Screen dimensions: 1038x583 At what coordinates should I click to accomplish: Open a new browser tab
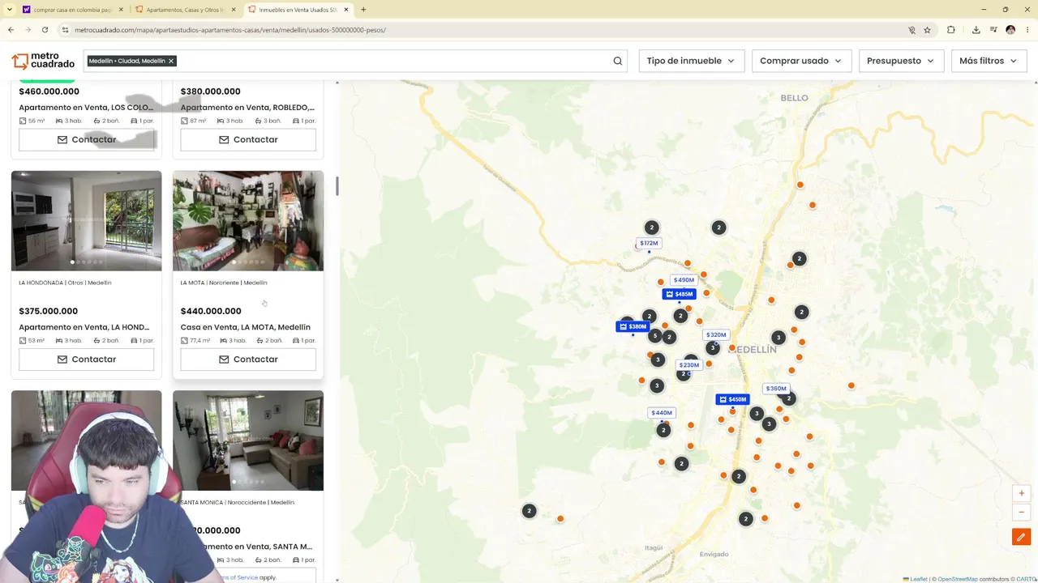363,10
